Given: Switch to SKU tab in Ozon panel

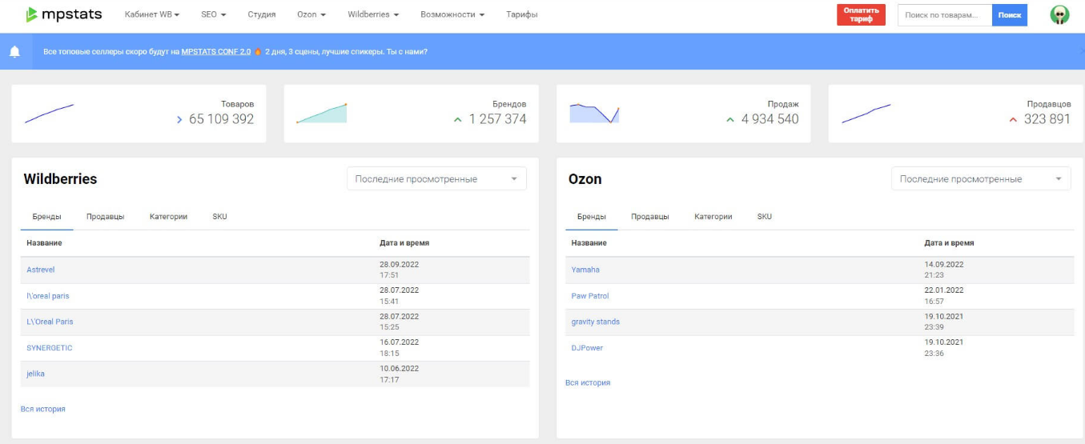Looking at the screenshot, I should pos(764,217).
